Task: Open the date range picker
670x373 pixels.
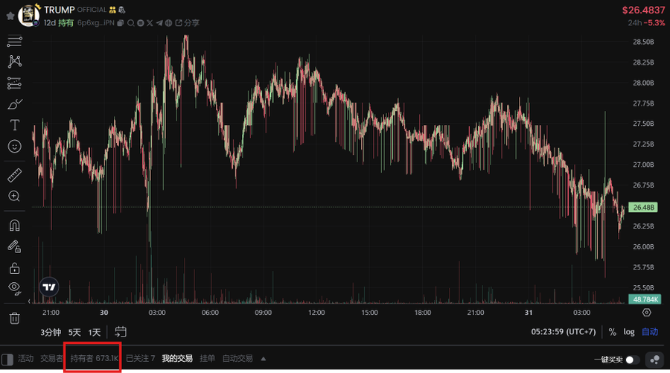Action: [x=121, y=332]
